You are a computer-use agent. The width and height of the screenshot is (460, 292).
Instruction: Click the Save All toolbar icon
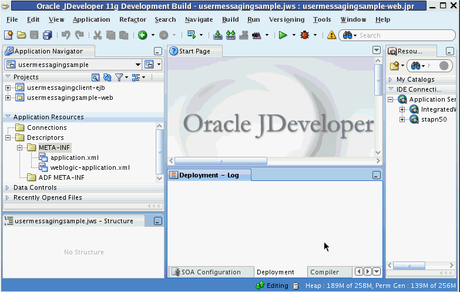[47, 35]
